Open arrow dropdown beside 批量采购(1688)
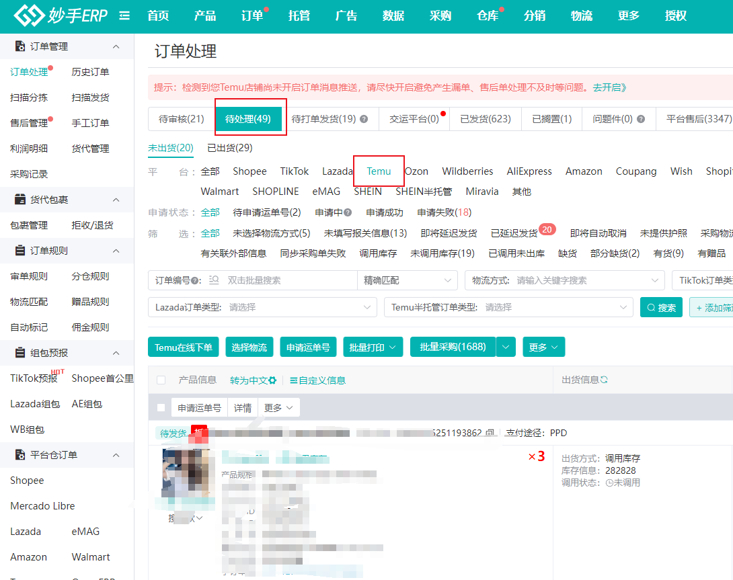Image resolution: width=733 pixels, height=580 pixels. [x=506, y=347]
